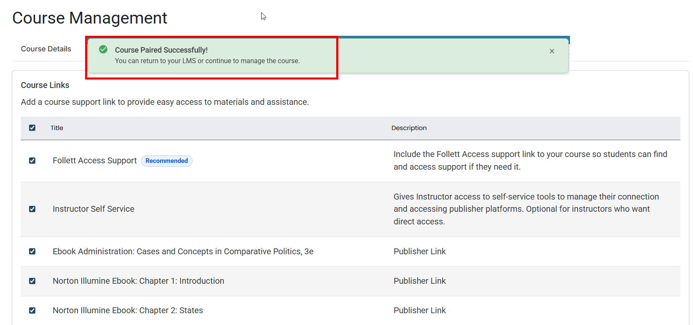Uncheck the Follett Access Support checkbox

click(32, 160)
